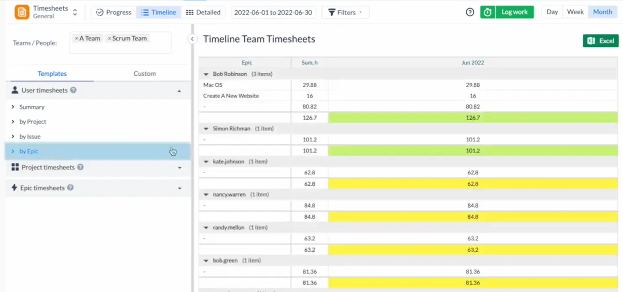This screenshot has width=623, height=292.
Task: Click the Epic timesheets info icon
Action: click(71, 188)
